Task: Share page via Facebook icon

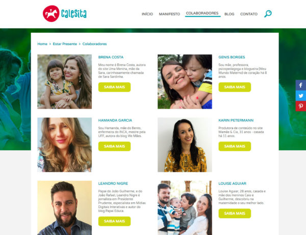Action: [301, 85]
